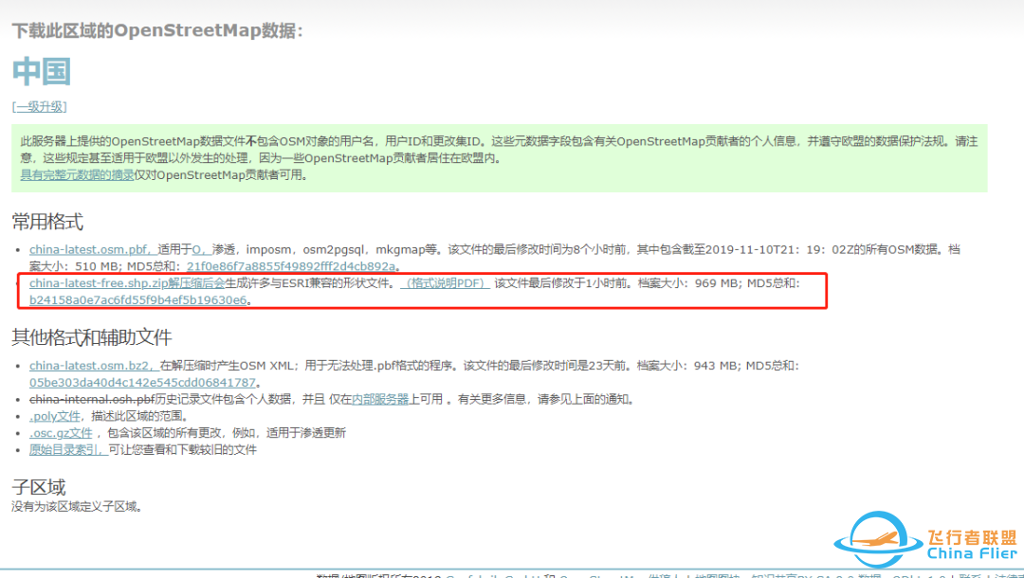Open MD5 link 05be303da40d4c142e545cdd06841787
This screenshot has width=1024, height=578.
pos(142,382)
